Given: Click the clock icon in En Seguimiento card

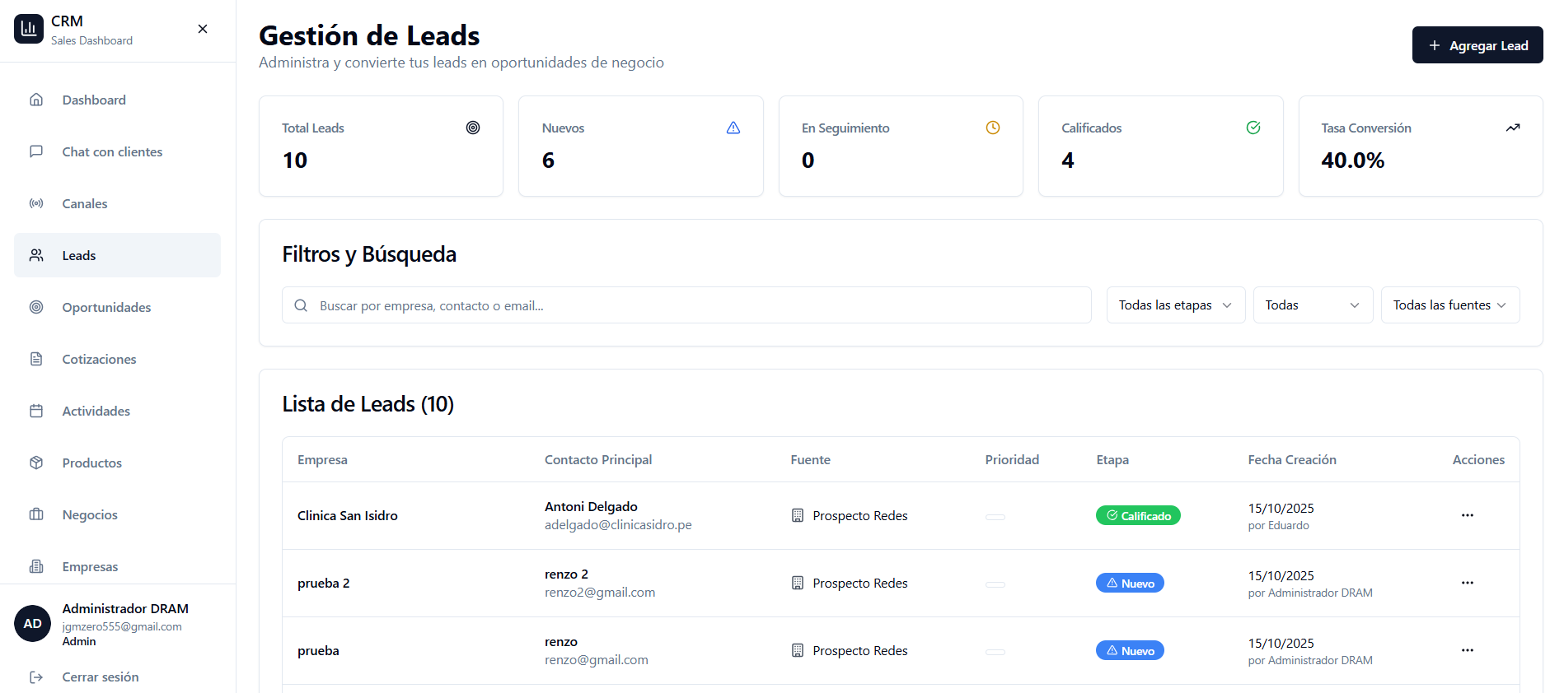Looking at the screenshot, I should point(993,128).
